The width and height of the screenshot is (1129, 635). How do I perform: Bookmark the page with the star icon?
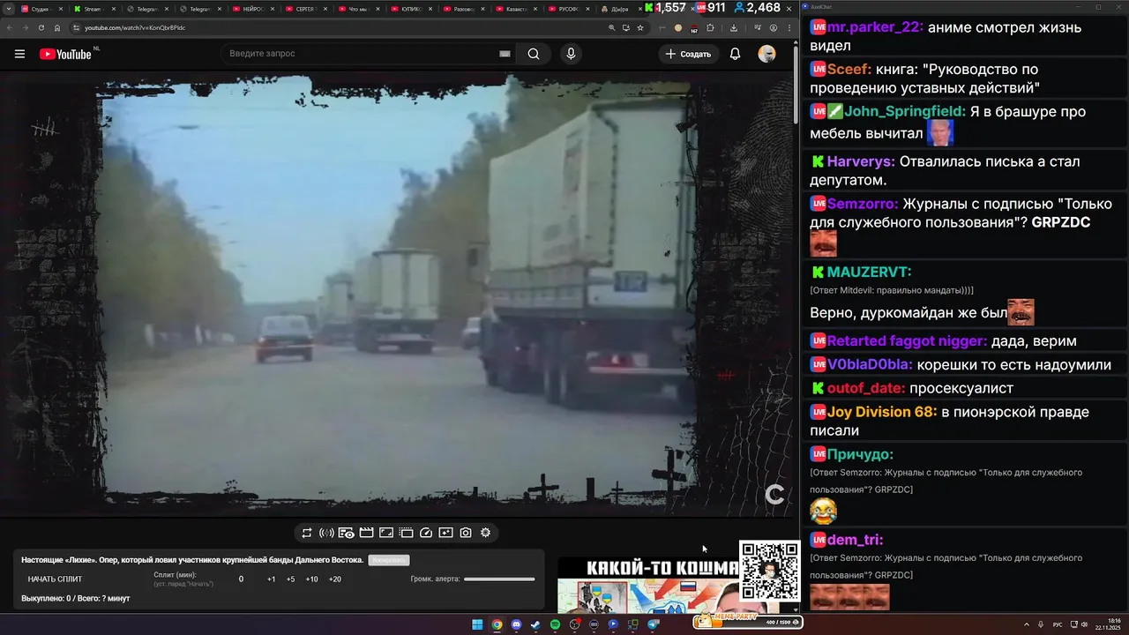pyautogui.click(x=640, y=27)
